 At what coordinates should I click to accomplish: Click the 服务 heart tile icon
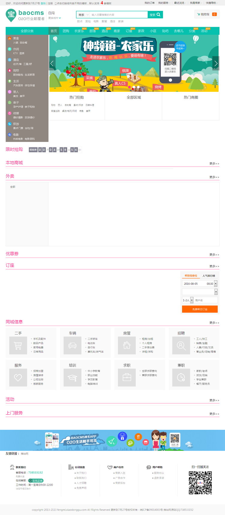[18, 378]
